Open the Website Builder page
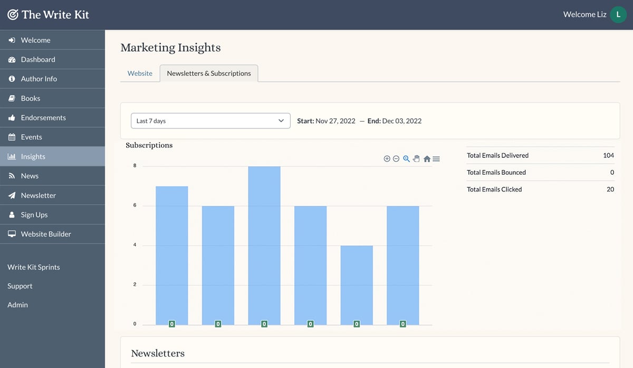 click(x=46, y=234)
